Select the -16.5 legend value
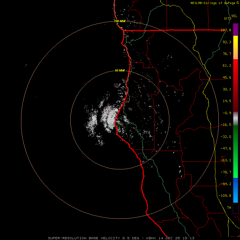The image size is (240, 240). pyautogui.click(x=226, y=125)
